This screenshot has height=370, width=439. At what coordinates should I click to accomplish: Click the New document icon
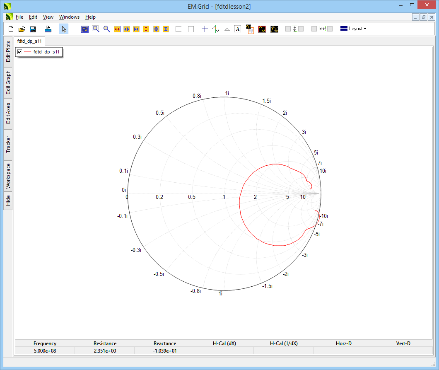coord(11,29)
